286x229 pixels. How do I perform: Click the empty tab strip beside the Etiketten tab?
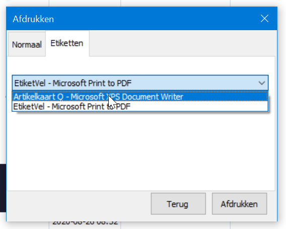coord(182,43)
